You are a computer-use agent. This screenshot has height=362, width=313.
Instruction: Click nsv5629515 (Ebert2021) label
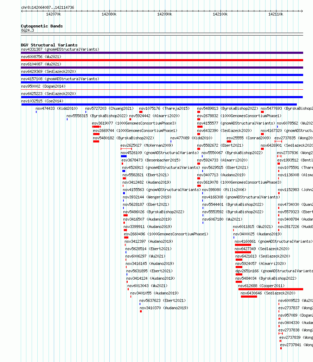[x=225, y=167]
